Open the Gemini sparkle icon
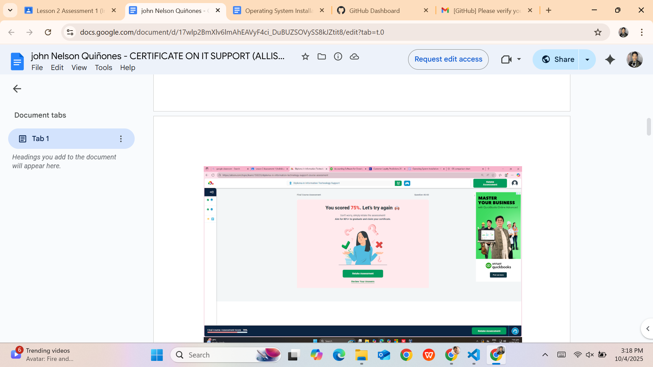 [x=610, y=59]
